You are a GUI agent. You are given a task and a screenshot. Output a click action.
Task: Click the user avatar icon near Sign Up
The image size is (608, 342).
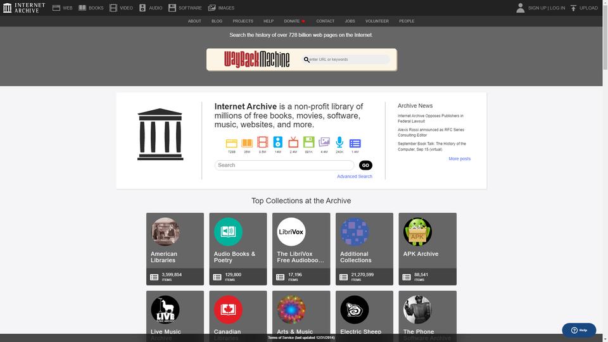click(x=521, y=8)
